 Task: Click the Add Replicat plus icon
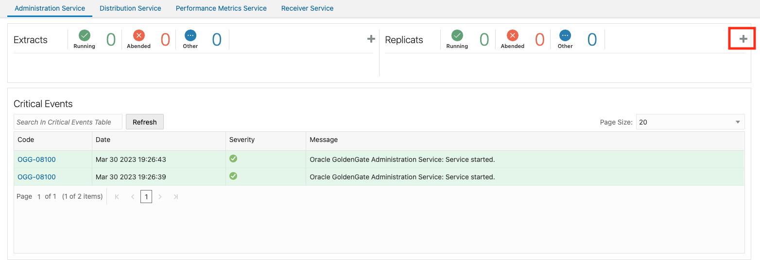point(743,39)
